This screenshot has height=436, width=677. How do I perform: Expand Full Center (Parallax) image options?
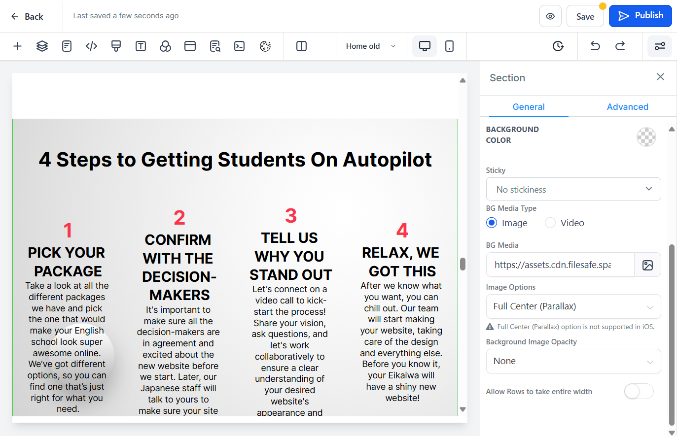pyautogui.click(x=573, y=306)
